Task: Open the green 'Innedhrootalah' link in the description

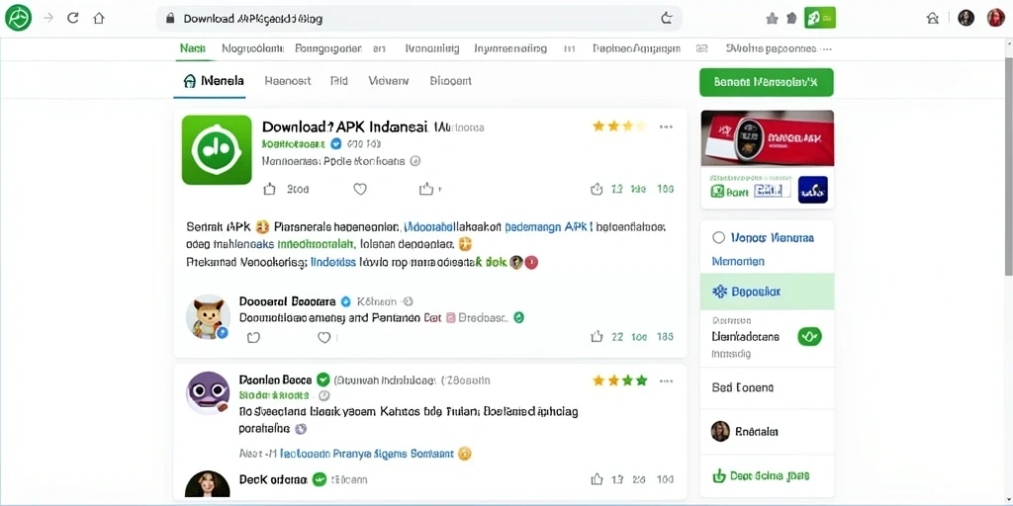Action: click(316, 245)
